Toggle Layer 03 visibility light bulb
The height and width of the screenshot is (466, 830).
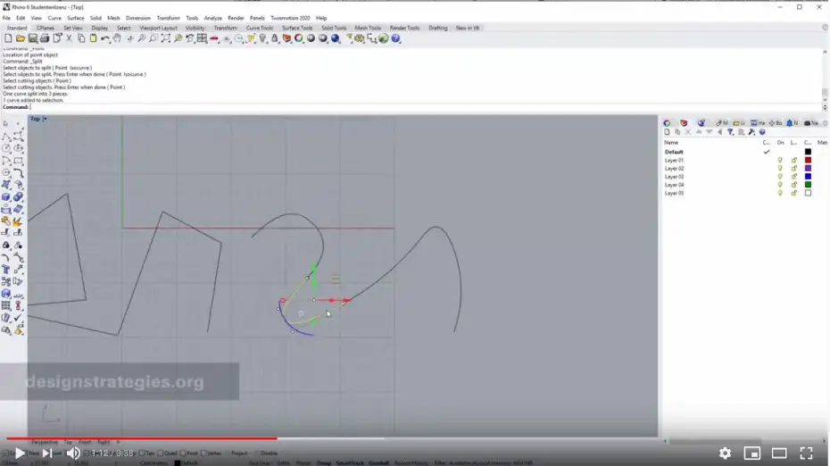(x=780, y=177)
